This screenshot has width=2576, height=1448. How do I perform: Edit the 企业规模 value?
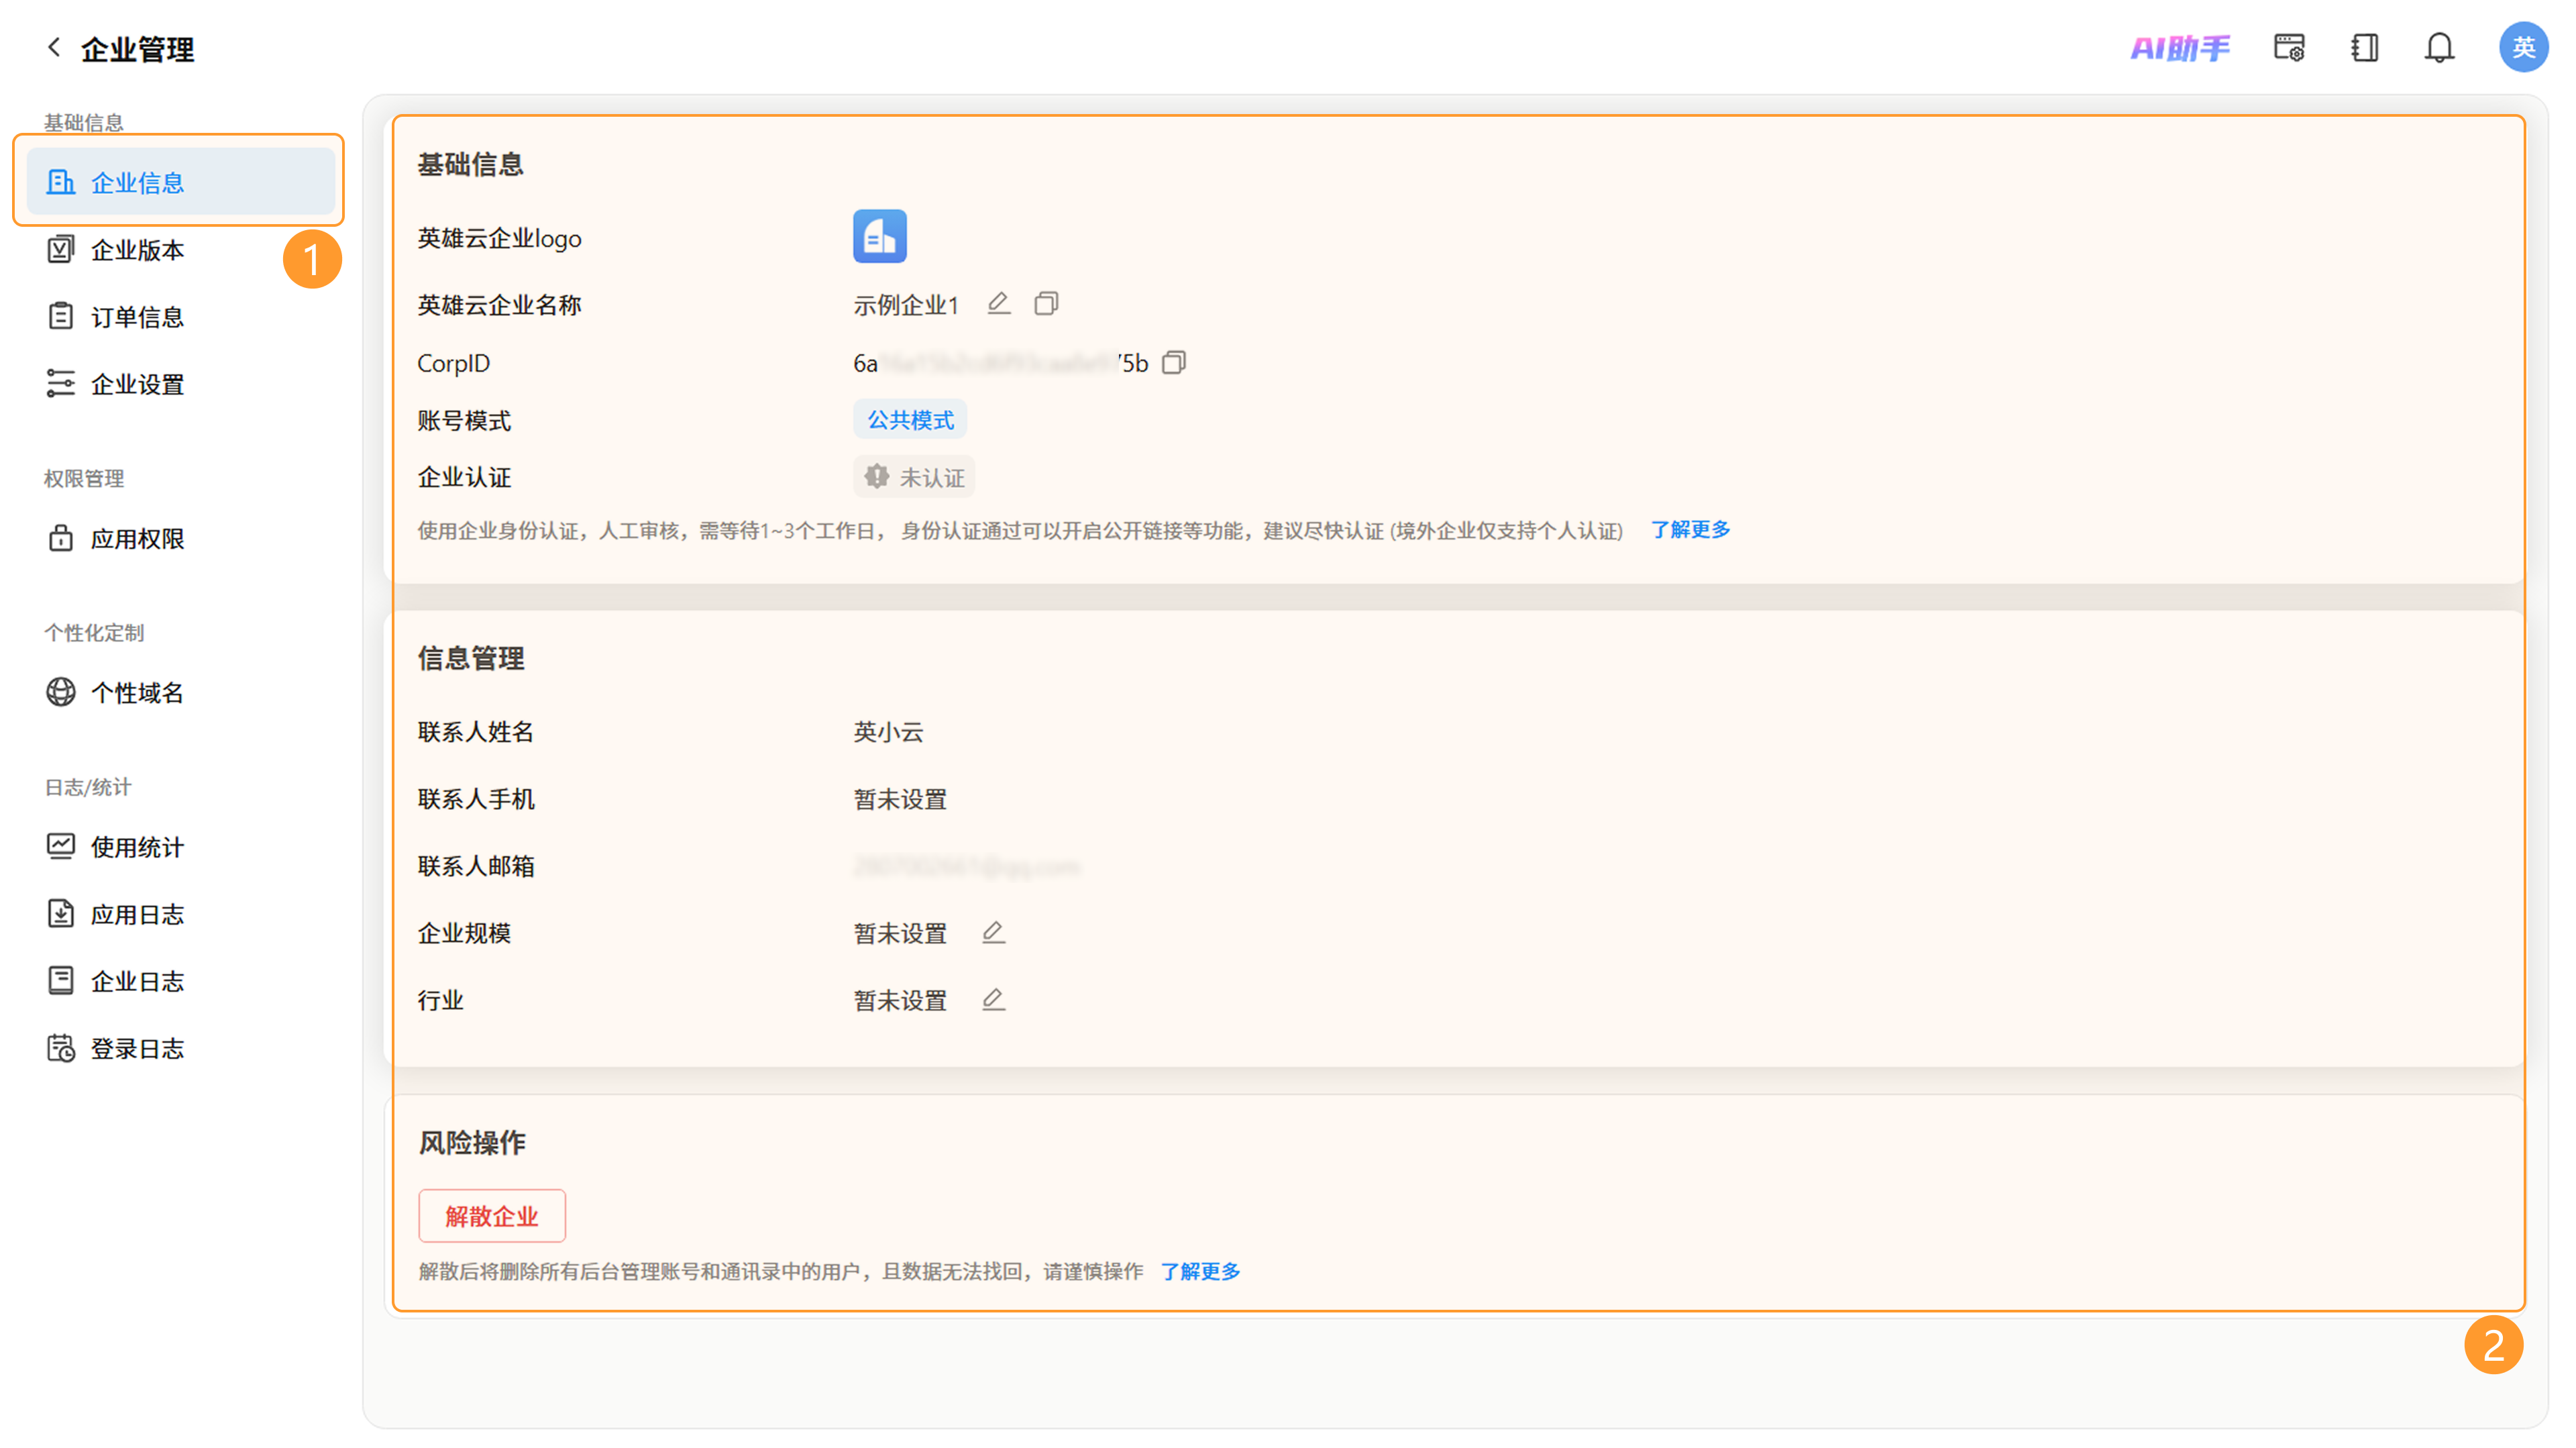pyautogui.click(x=993, y=932)
